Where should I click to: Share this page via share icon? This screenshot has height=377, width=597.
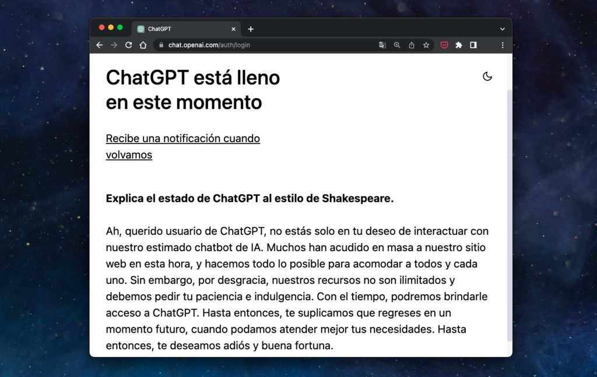click(x=412, y=45)
